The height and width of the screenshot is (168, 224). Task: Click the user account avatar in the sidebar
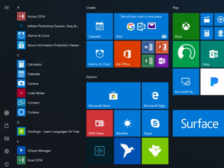tap(6, 113)
